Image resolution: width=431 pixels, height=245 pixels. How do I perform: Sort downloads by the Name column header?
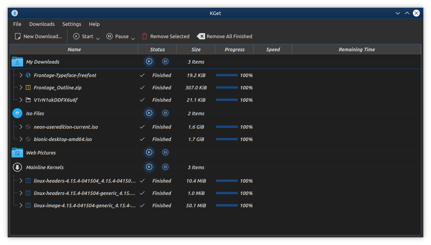74,49
